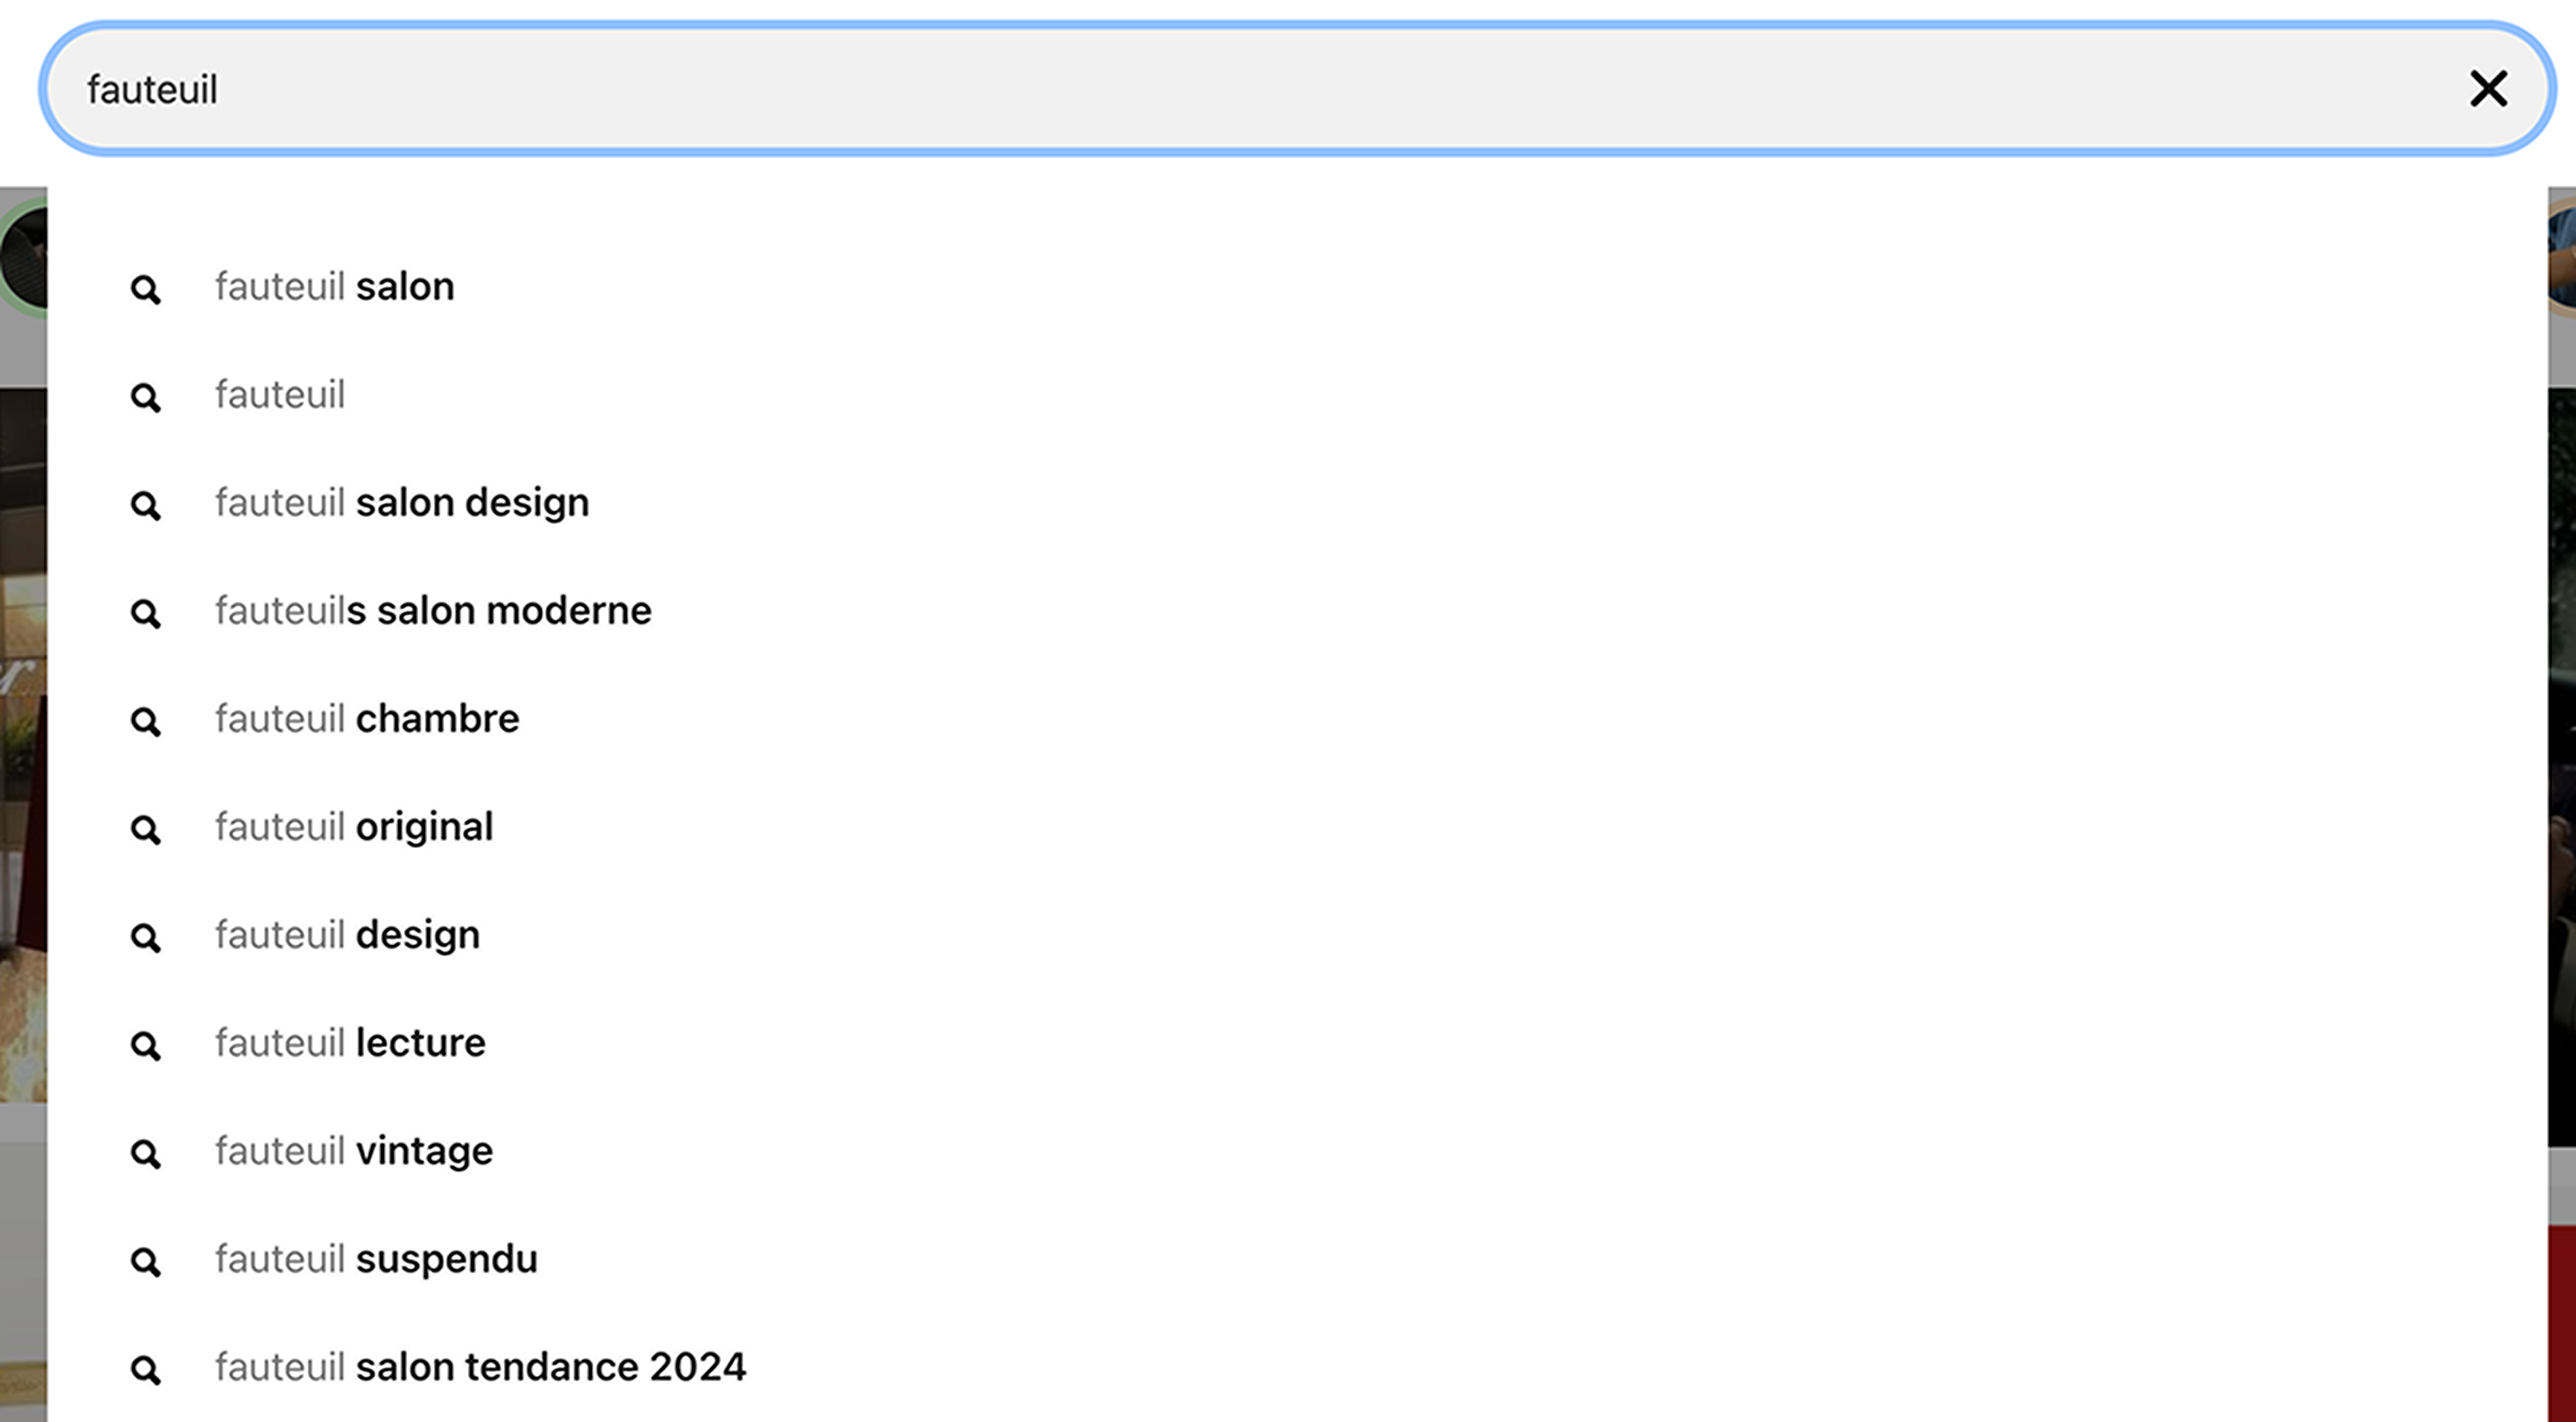Click the magnifier icon beside "fauteuil suspendu"
Image resolution: width=2576 pixels, height=1422 pixels.
click(x=146, y=1262)
